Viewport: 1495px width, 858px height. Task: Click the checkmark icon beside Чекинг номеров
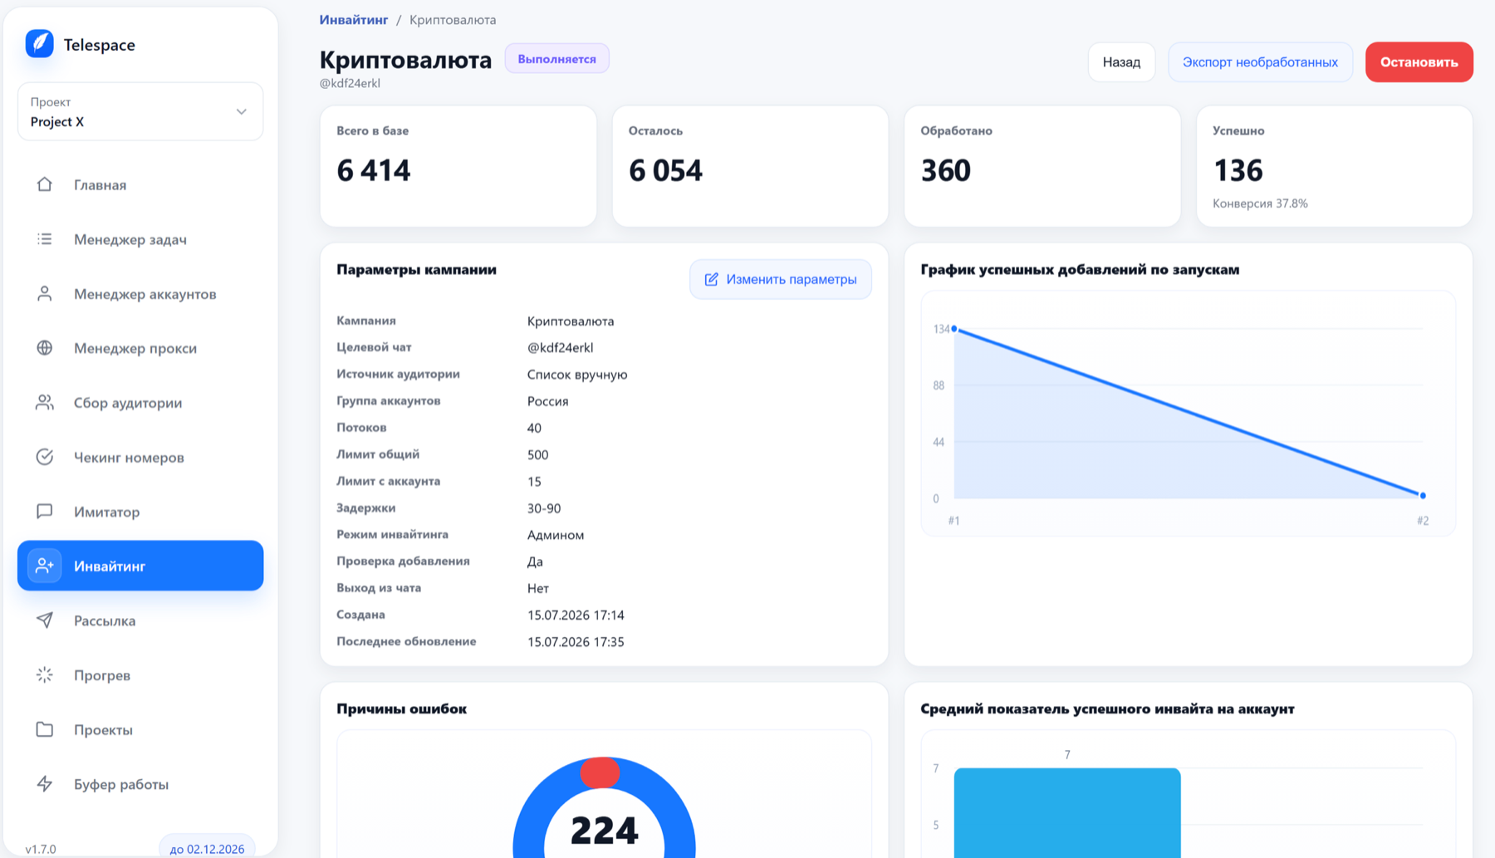(x=45, y=457)
